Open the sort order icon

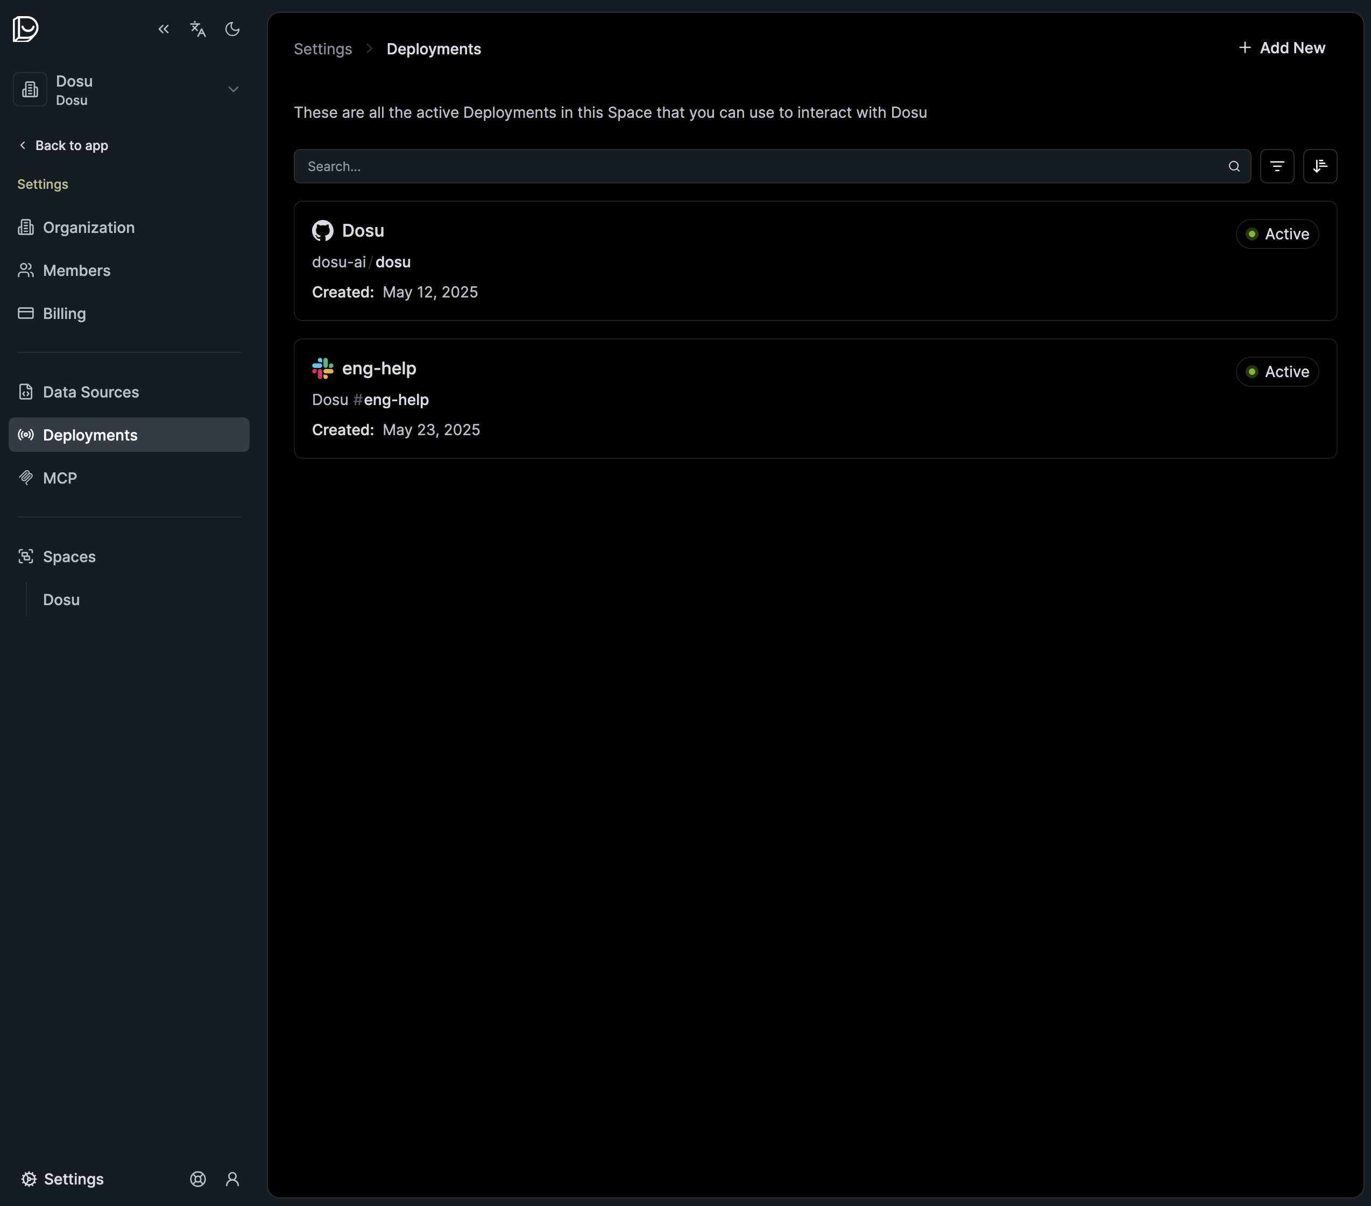click(1319, 166)
